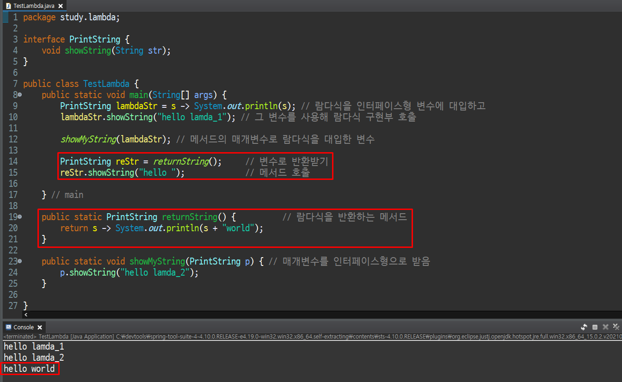
Task: Click line number 14 in the gutter
Action: 13,161
